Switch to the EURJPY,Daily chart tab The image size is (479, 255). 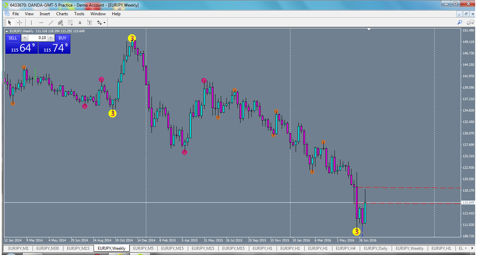[x=375, y=248]
